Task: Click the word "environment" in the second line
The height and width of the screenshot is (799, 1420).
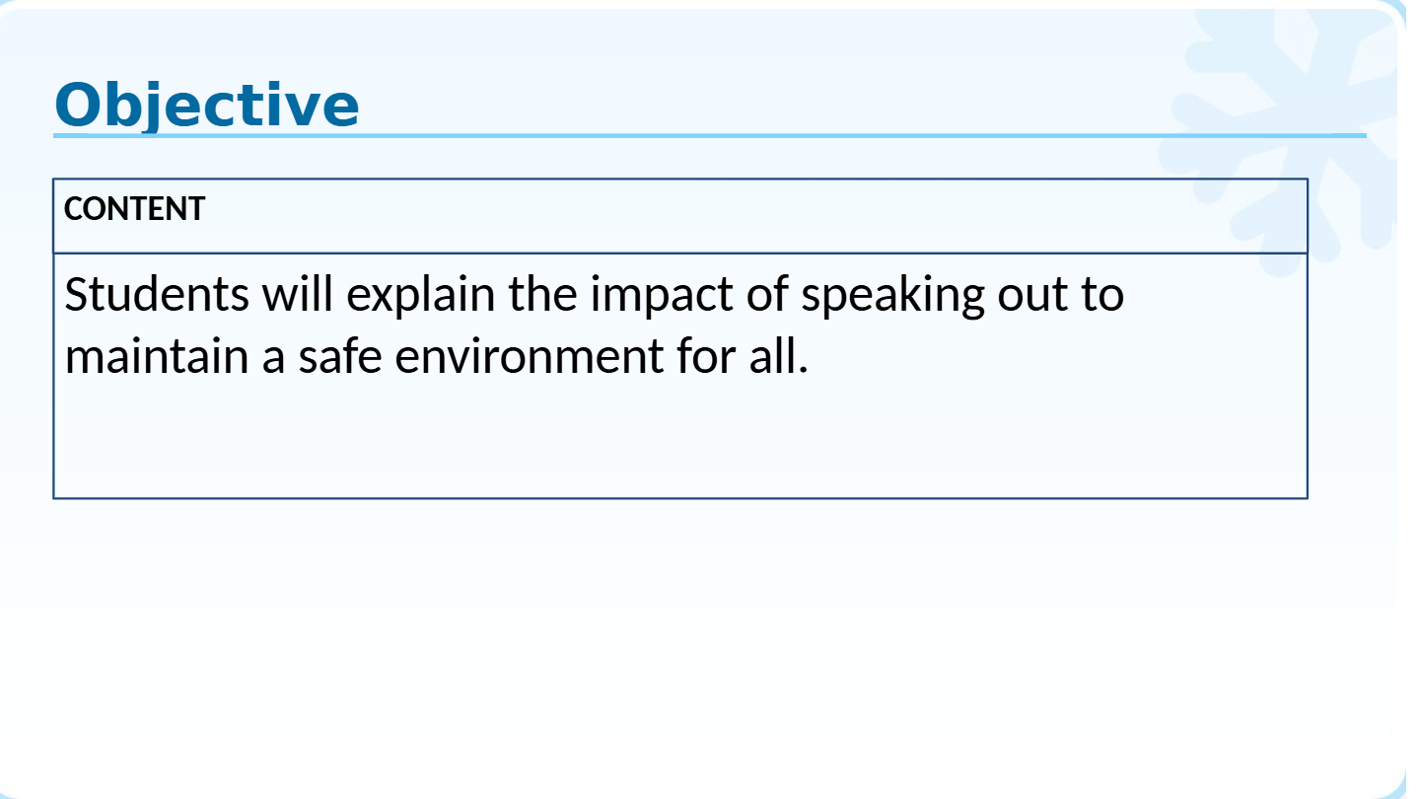Action: (530, 356)
